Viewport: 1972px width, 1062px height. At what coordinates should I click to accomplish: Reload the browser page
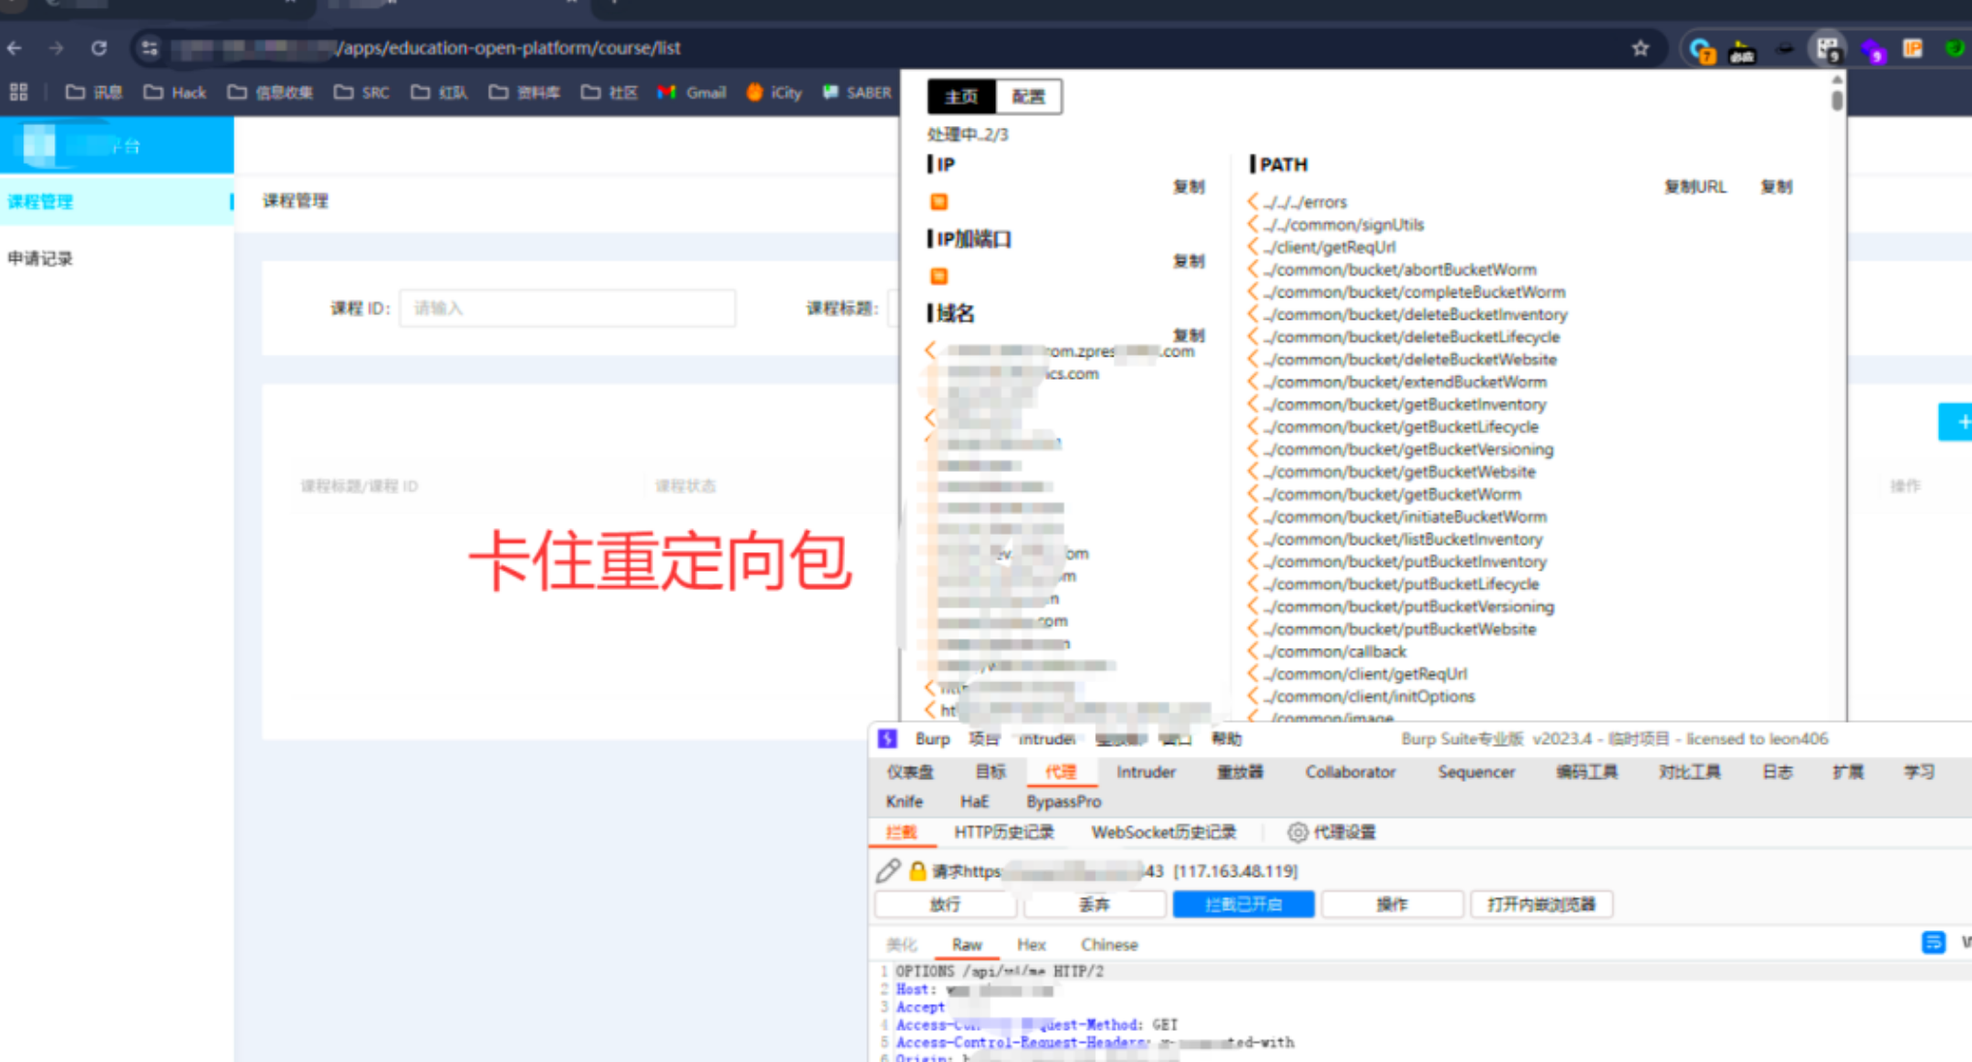(x=99, y=48)
